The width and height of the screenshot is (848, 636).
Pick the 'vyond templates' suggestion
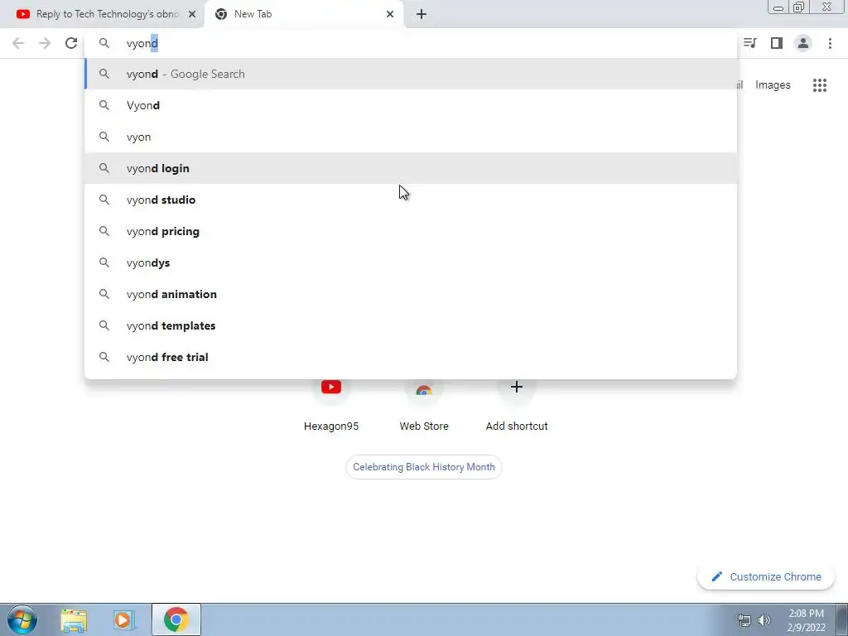click(411, 325)
